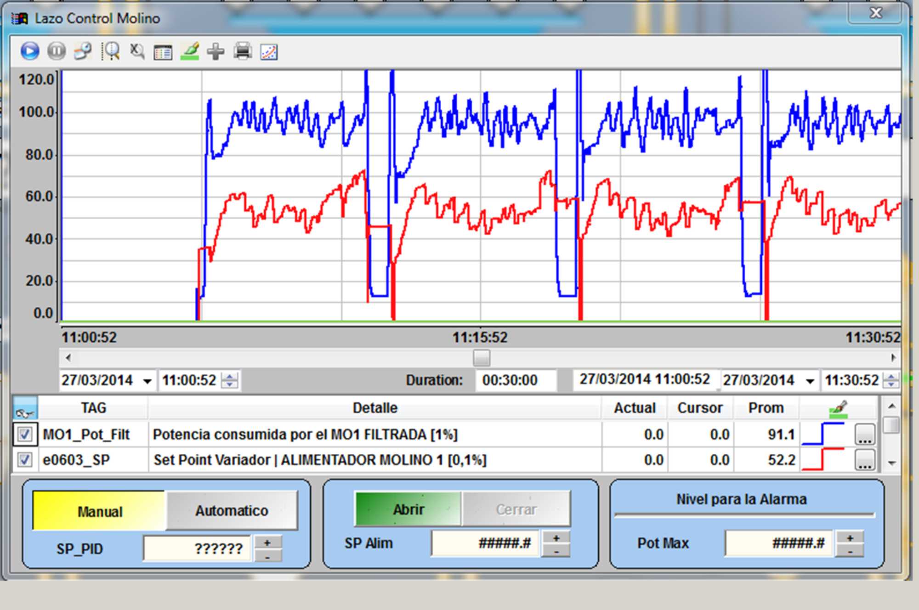
Task: Click the Duration time input field
Action: pos(515,380)
